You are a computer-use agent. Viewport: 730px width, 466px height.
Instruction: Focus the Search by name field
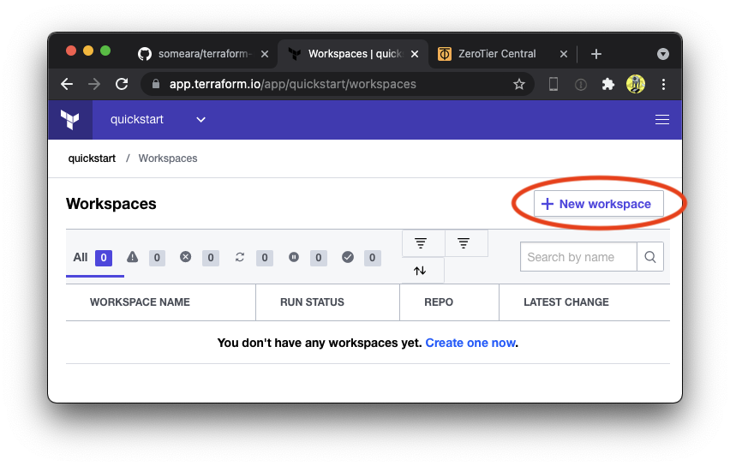pos(578,256)
